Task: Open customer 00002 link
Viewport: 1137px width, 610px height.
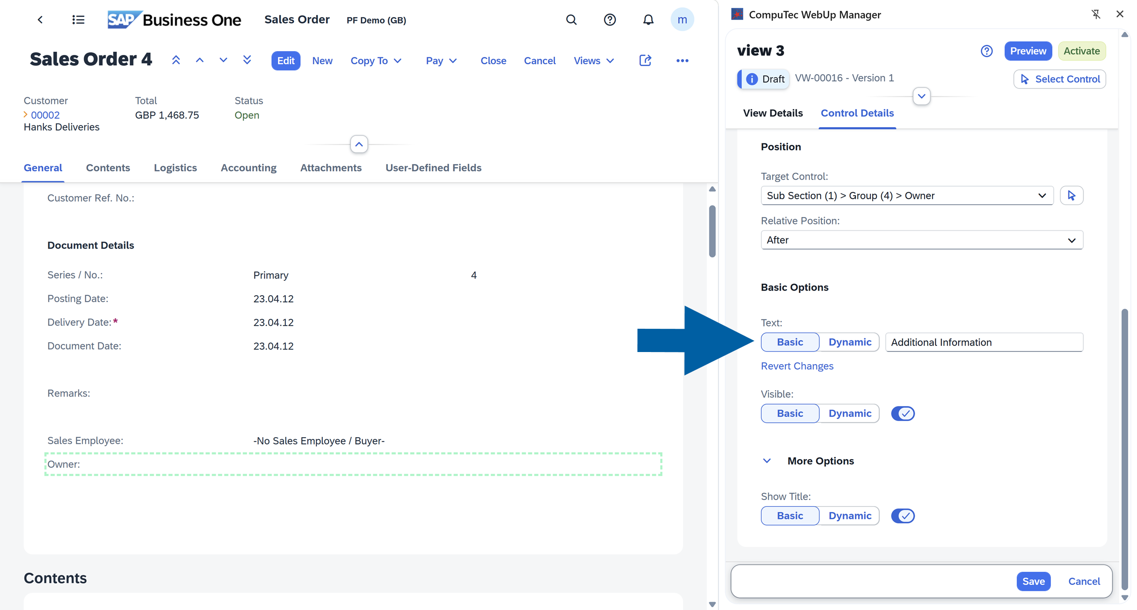Action: (x=45, y=115)
